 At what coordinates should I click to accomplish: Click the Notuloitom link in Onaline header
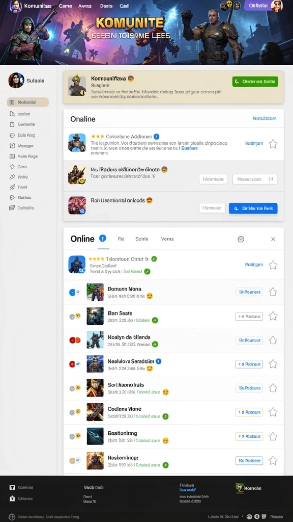265,118
